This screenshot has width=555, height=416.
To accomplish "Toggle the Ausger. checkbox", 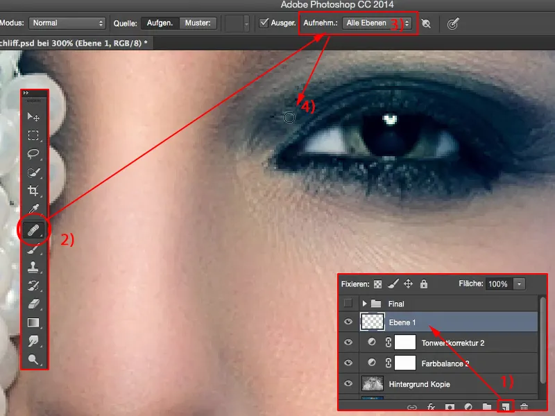I will pyautogui.click(x=264, y=23).
